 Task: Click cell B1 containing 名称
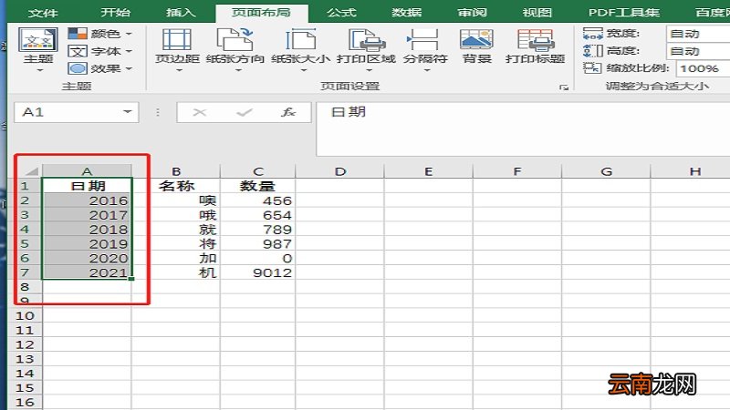coord(176,186)
